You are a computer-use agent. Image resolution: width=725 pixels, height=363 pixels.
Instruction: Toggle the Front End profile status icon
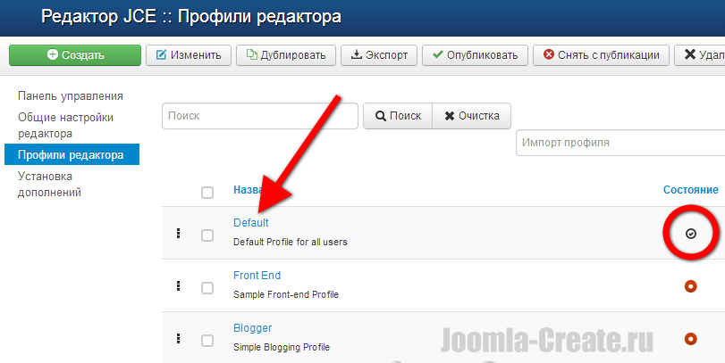690,286
